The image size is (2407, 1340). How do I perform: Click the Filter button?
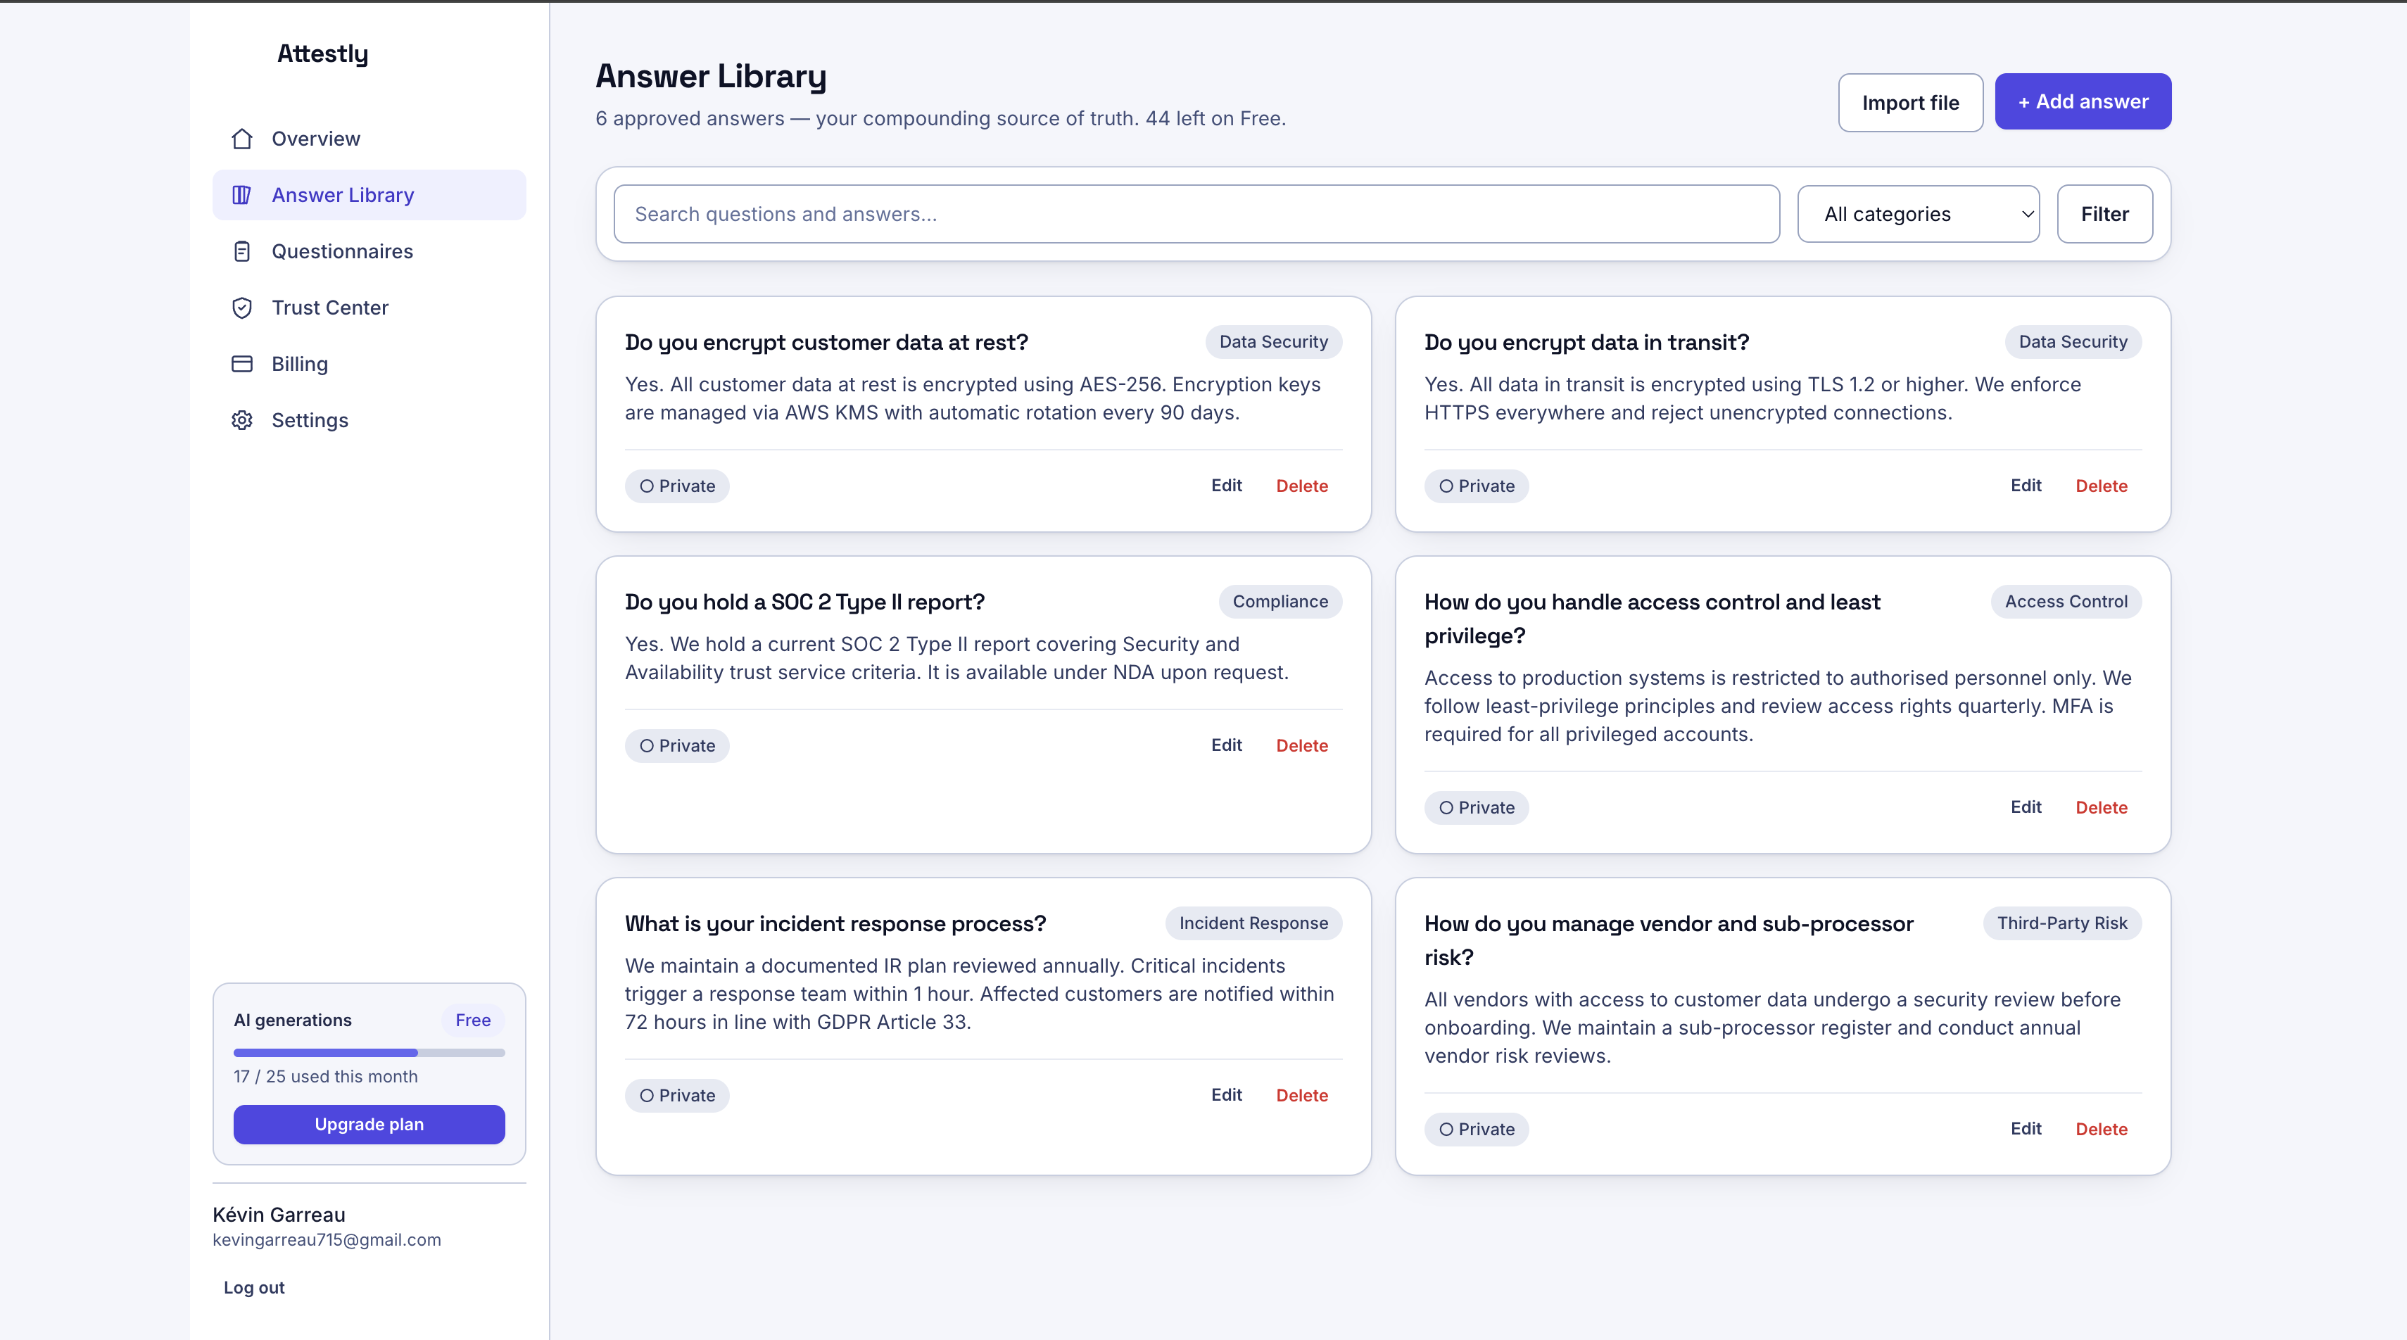coord(2104,214)
